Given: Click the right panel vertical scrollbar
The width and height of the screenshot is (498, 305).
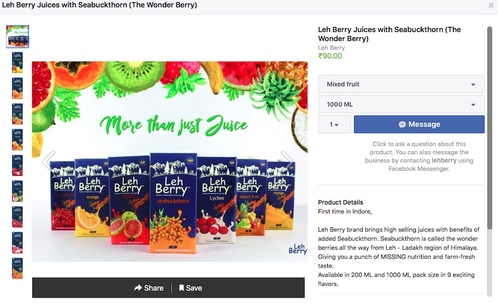Looking at the screenshot, I should [489, 146].
